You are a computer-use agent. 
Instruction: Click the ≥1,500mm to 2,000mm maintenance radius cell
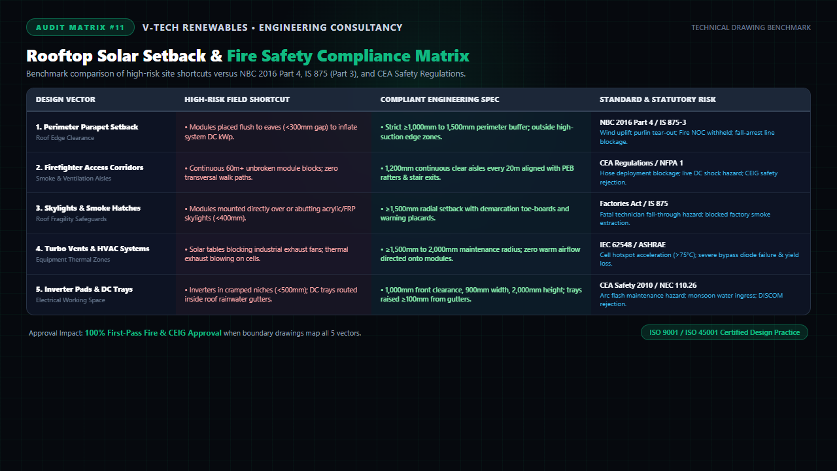click(480, 254)
